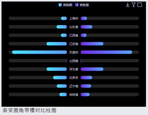The height and width of the screenshot is (115, 148).
Task: Click the download arrow icon
Action: coord(127,5)
